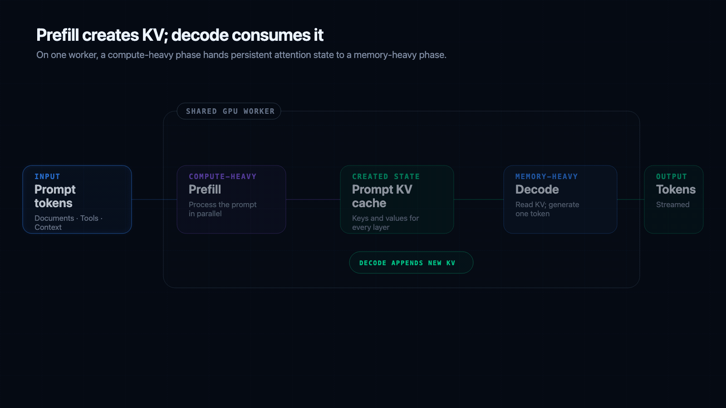Click the subtitle starting with On one worker
Viewport: 726px width, 408px height.
[x=241, y=55]
